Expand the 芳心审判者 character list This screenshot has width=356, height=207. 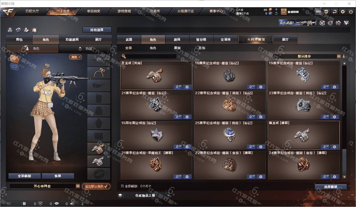tap(78, 186)
